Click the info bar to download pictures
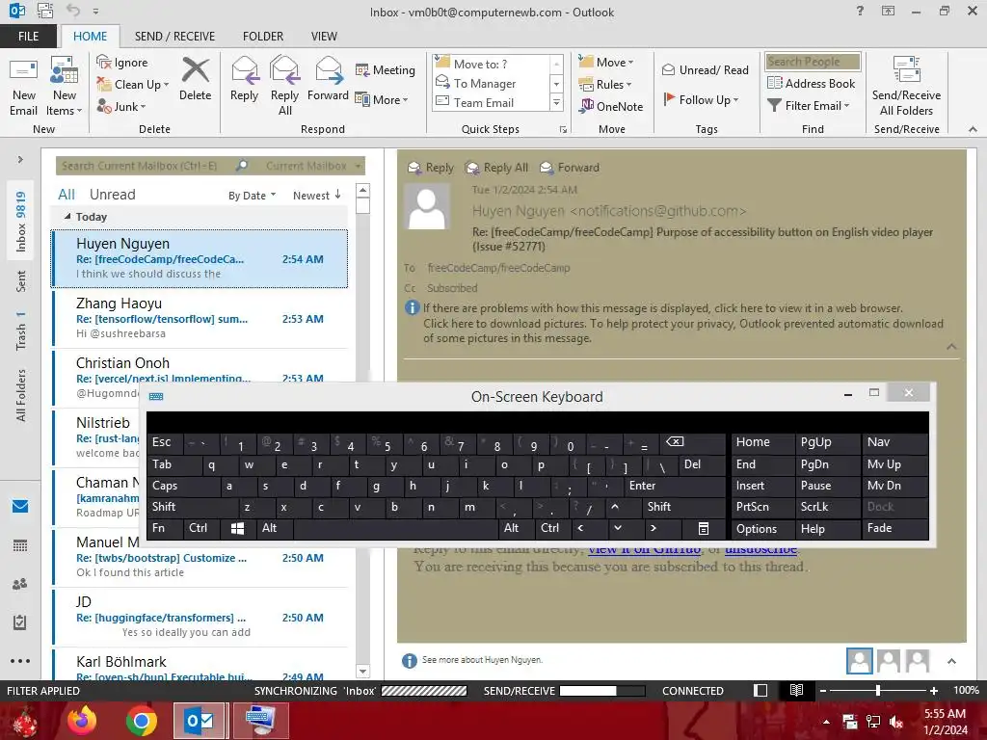Image resolution: width=987 pixels, height=740 pixels. (683, 331)
